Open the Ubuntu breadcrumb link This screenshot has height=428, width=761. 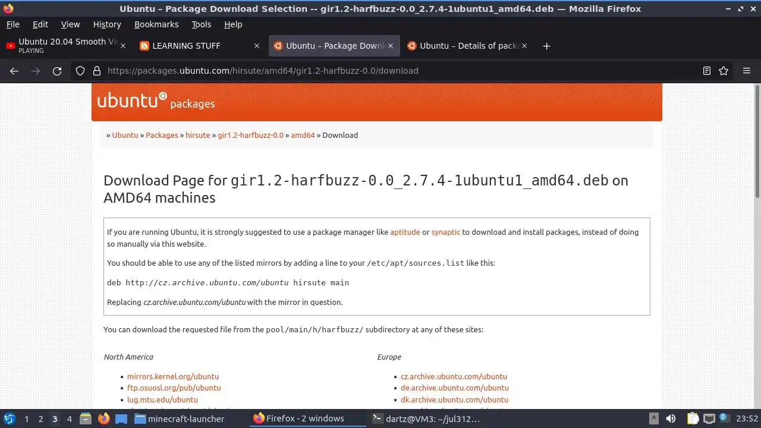(x=125, y=135)
